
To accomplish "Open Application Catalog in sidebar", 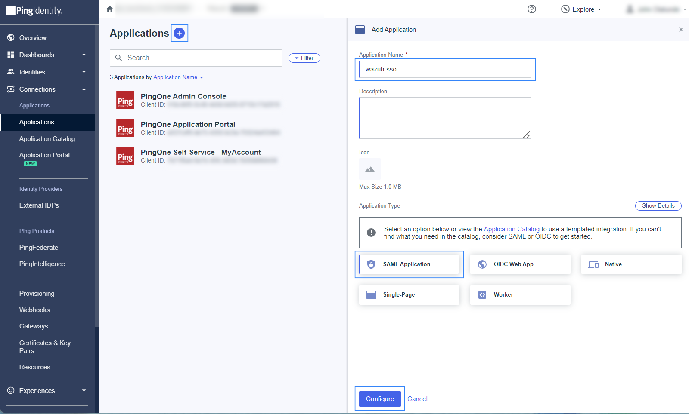I will (47, 139).
